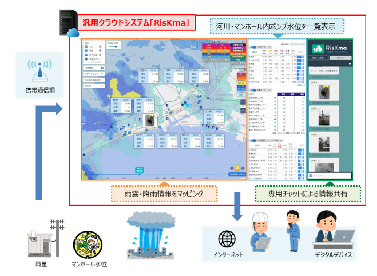Click the RisKma logo in chat panel

[330, 48]
